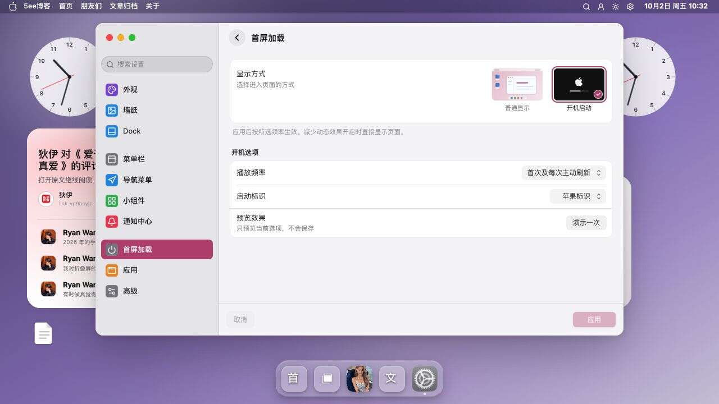Open the 外观 section in the sidebar
The width and height of the screenshot is (719, 404).
click(x=157, y=90)
